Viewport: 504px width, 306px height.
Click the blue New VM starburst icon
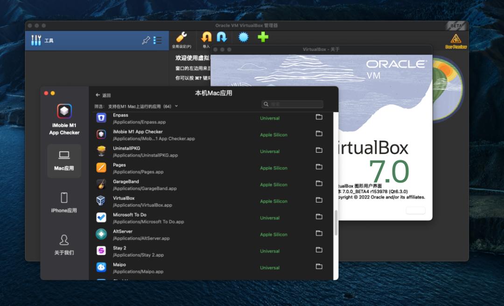click(x=244, y=37)
